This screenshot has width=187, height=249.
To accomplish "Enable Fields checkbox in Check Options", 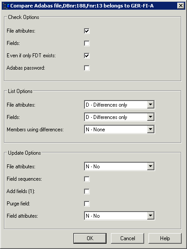I will [x=87, y=43].
